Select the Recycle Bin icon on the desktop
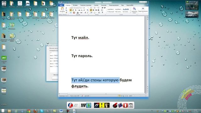 (4, 4)
